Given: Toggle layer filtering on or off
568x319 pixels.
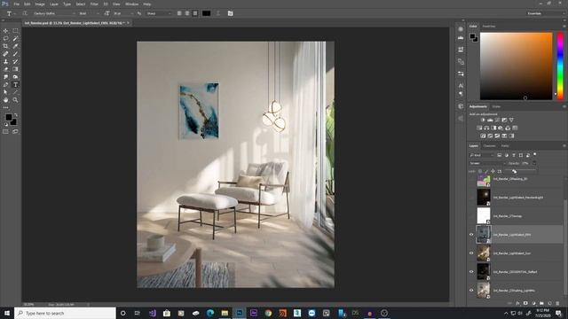Looking at the screenshot, I should [x=535, y=155].
